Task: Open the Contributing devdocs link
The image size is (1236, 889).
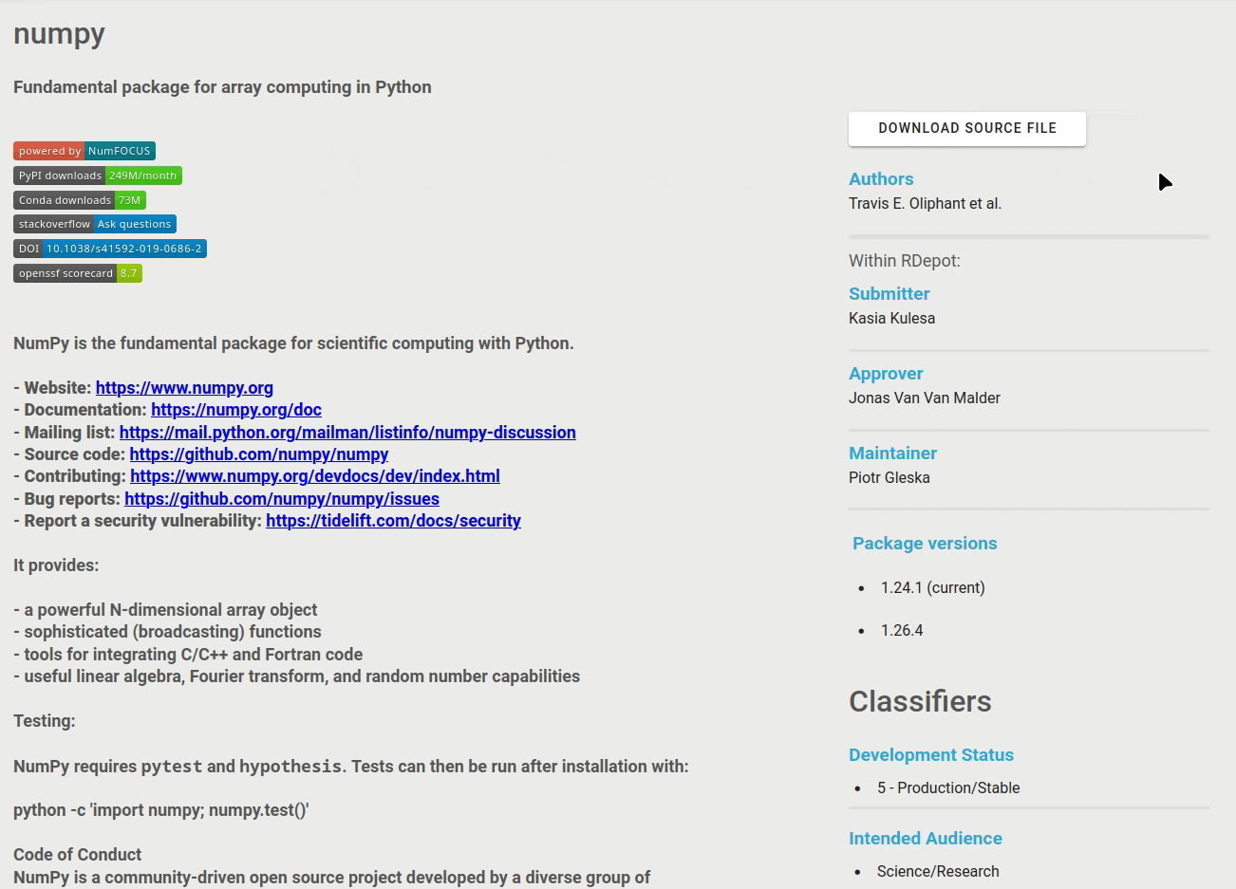Action: coord(315,476)
